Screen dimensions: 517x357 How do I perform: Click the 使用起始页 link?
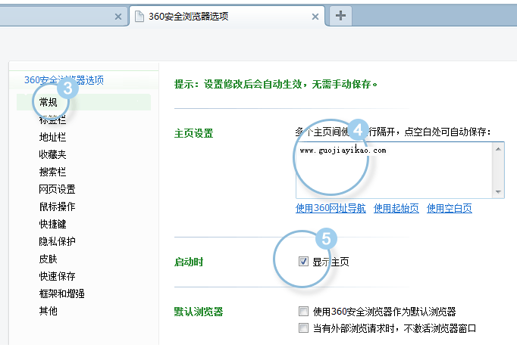click(396, 208)
